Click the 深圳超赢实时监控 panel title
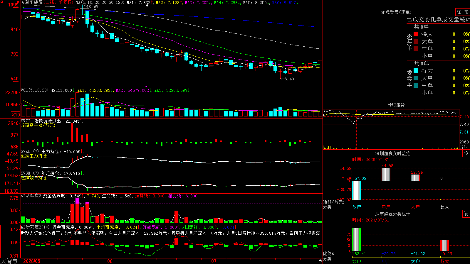This screenshot has width=470, height=264. coord(392,153)
